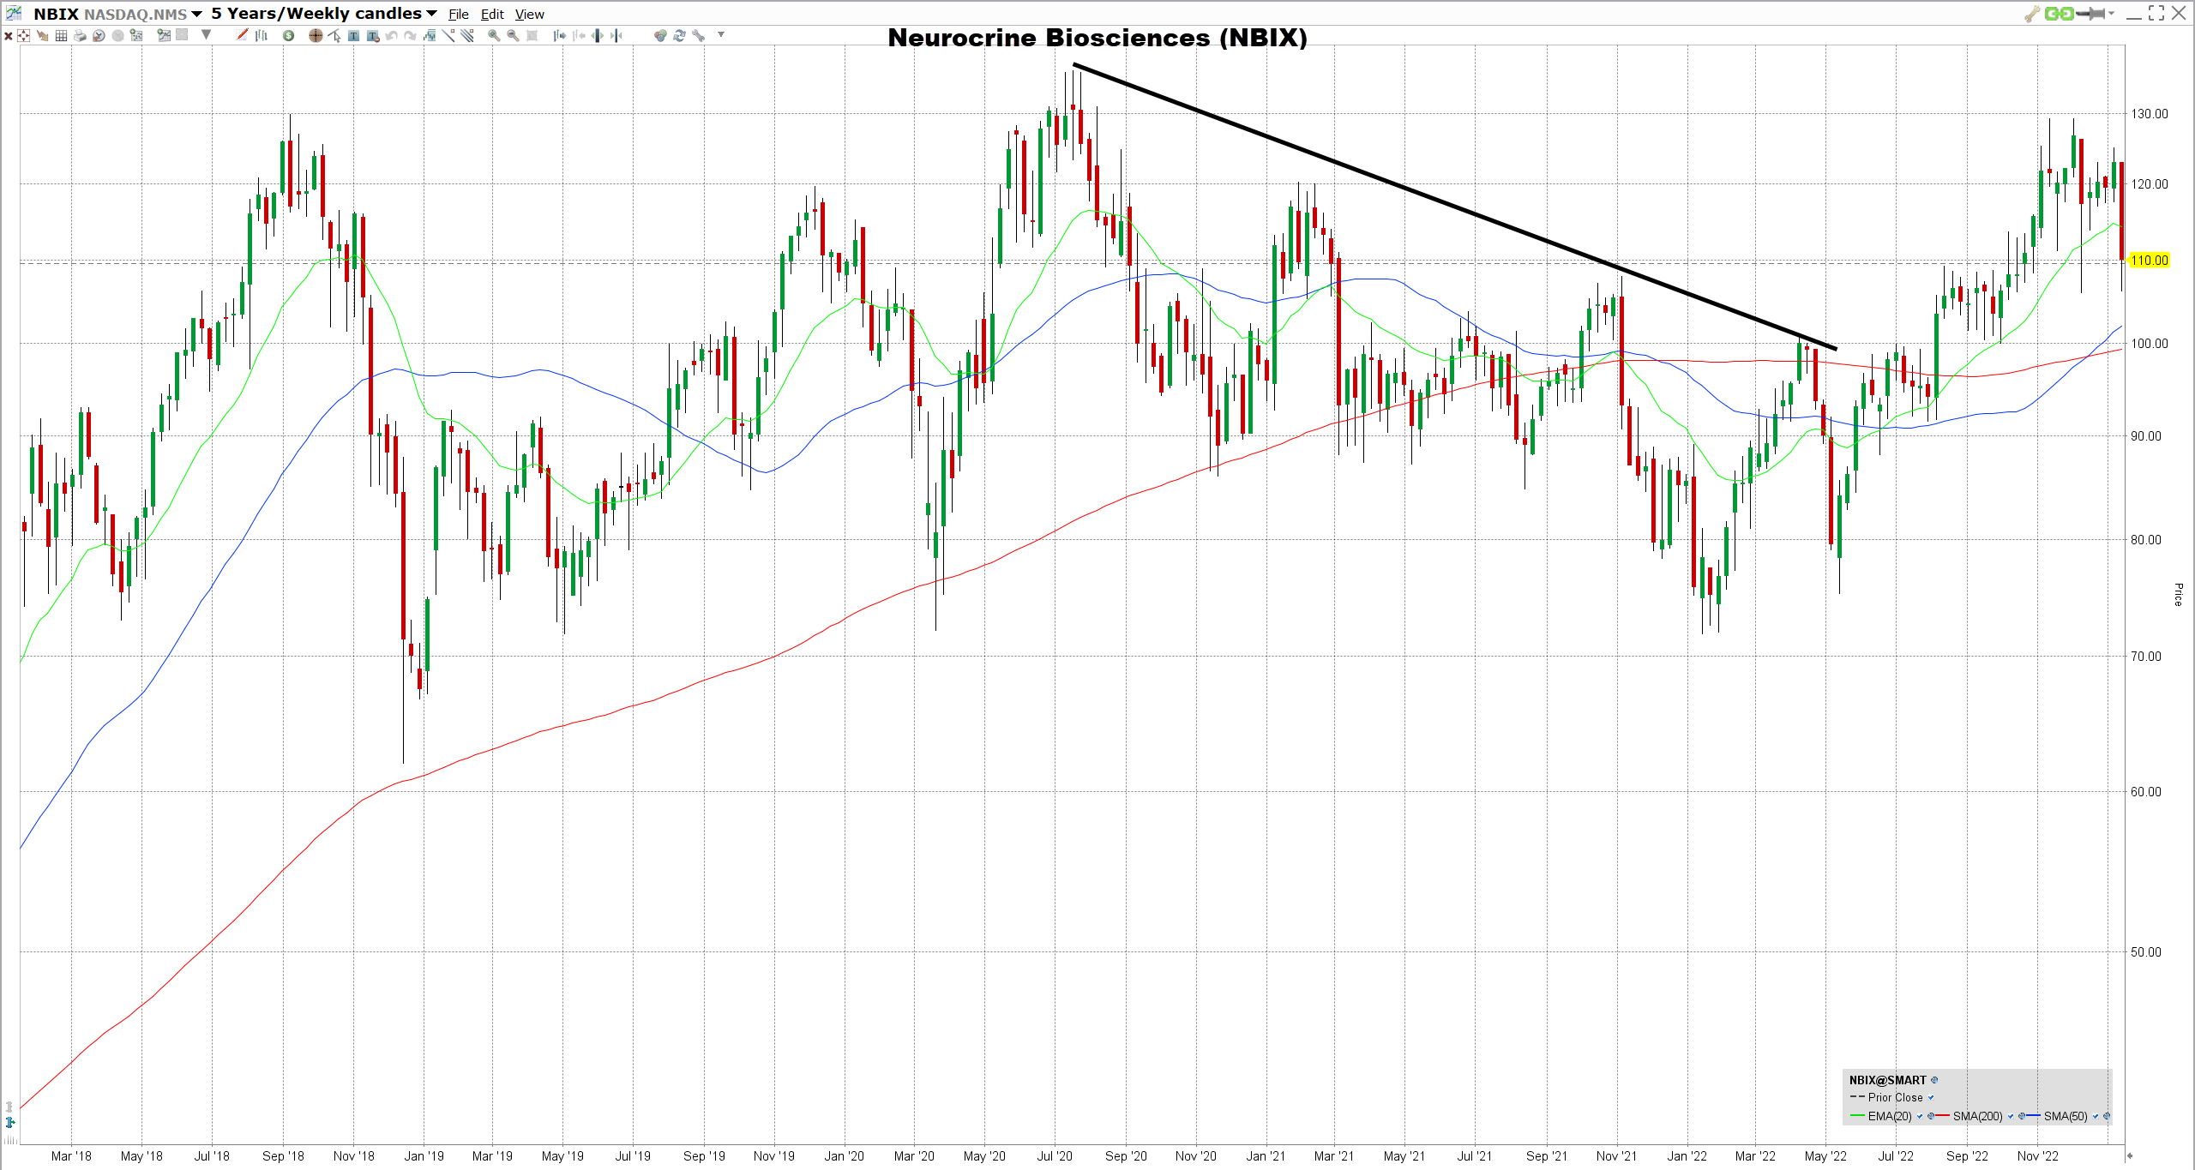Open settings with small toolbar wrench icon
Image resolution: width=2195 pixels, height=1170 pixels.
pyautogui.click(x=699, y=35)
